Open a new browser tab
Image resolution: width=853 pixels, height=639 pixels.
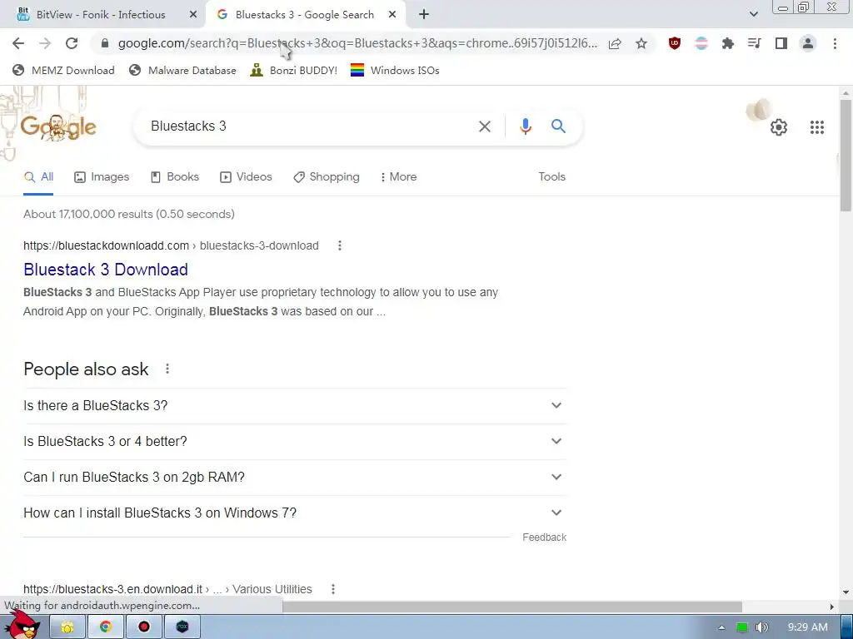[x=424, y=15]
